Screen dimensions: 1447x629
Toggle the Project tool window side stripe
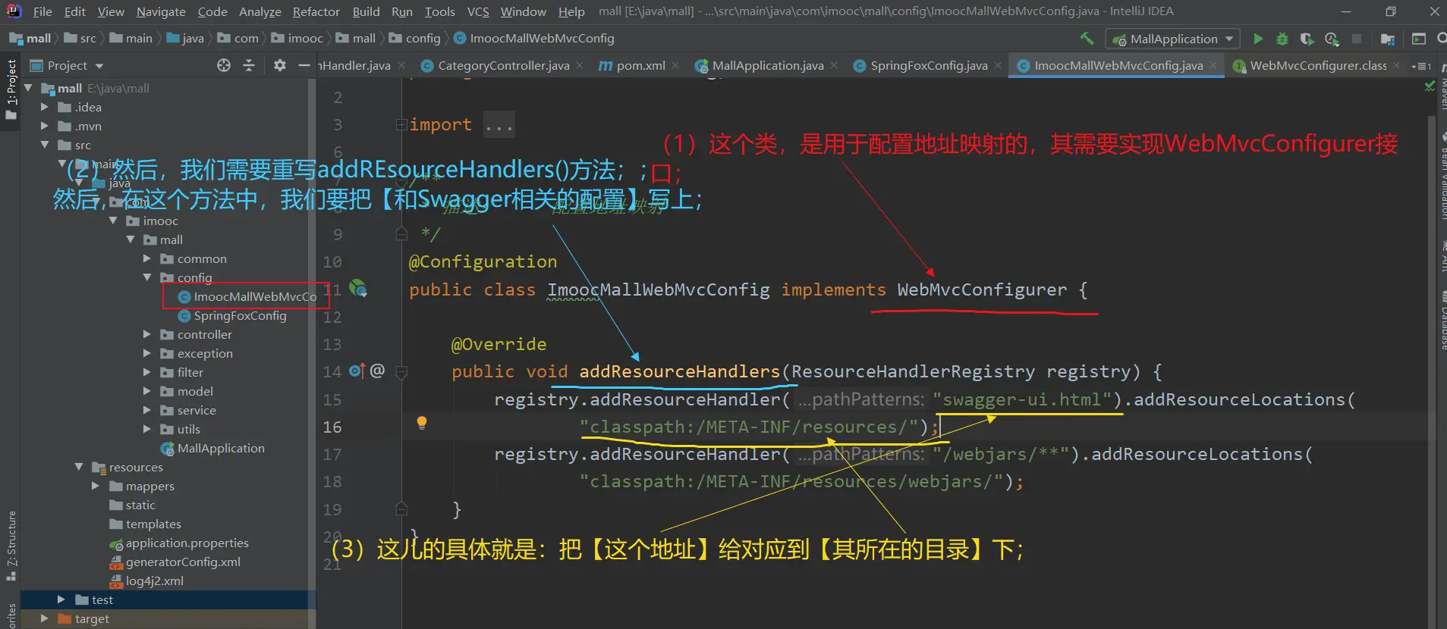click(x=11, y=89)
